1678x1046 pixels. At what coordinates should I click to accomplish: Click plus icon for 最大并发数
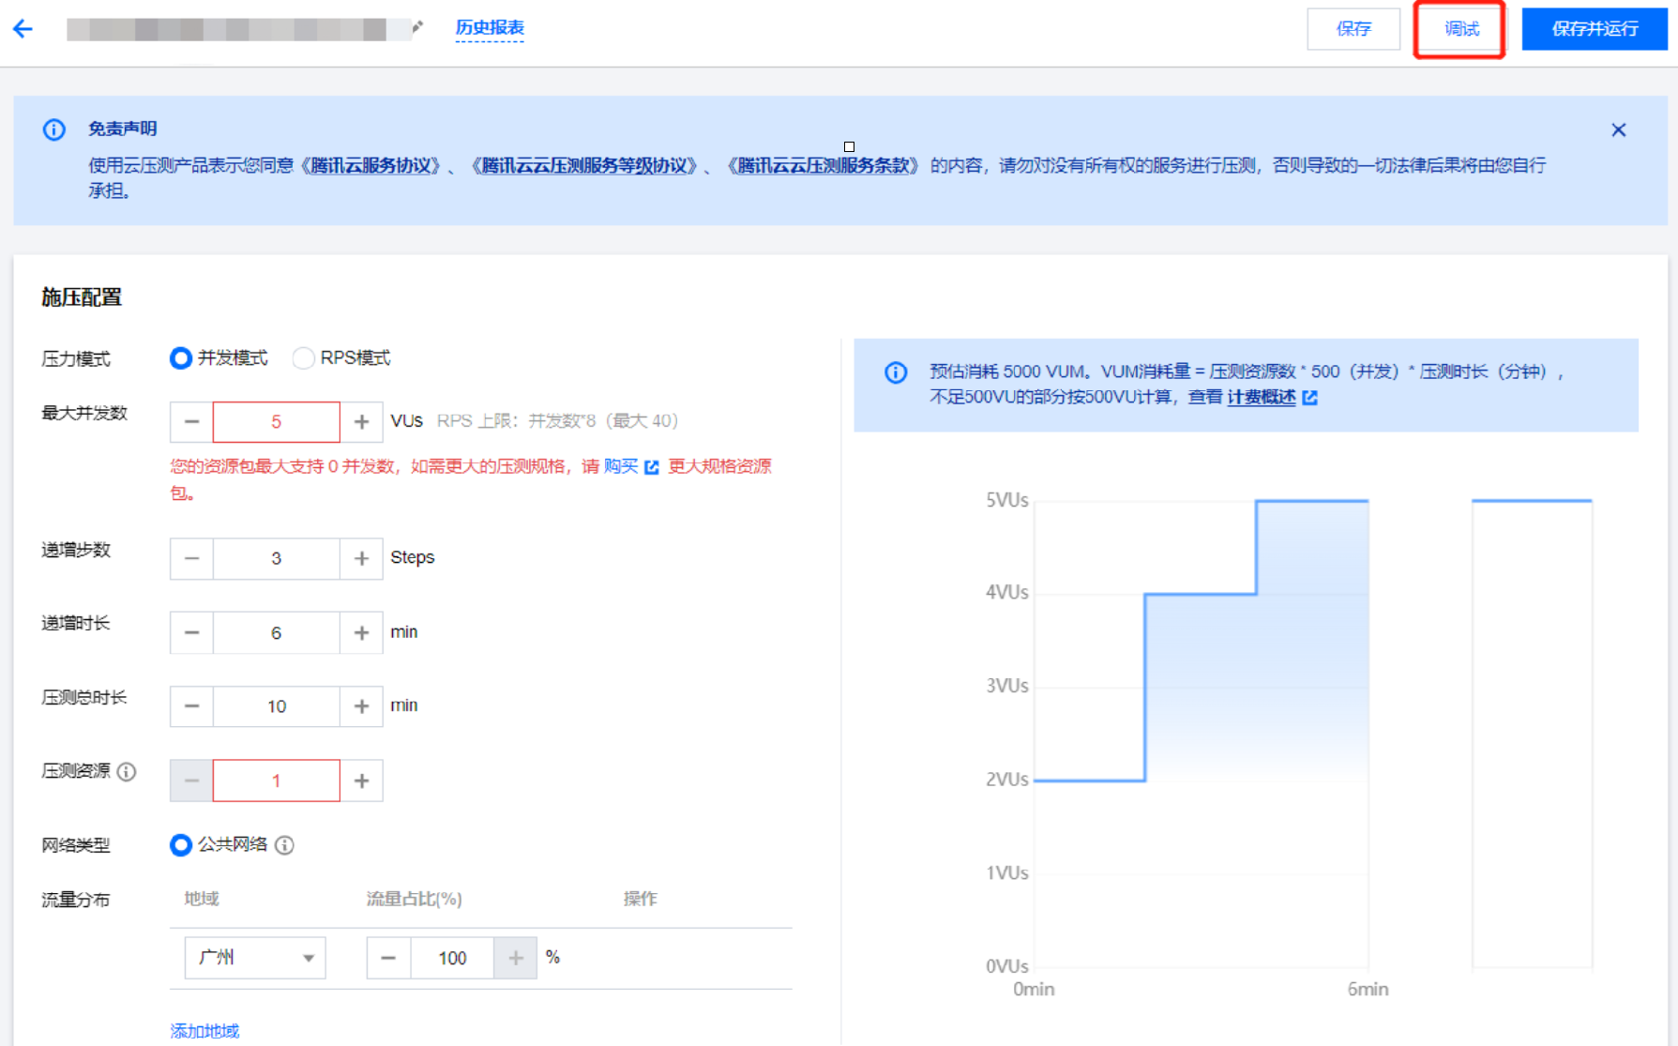[361, 422]
